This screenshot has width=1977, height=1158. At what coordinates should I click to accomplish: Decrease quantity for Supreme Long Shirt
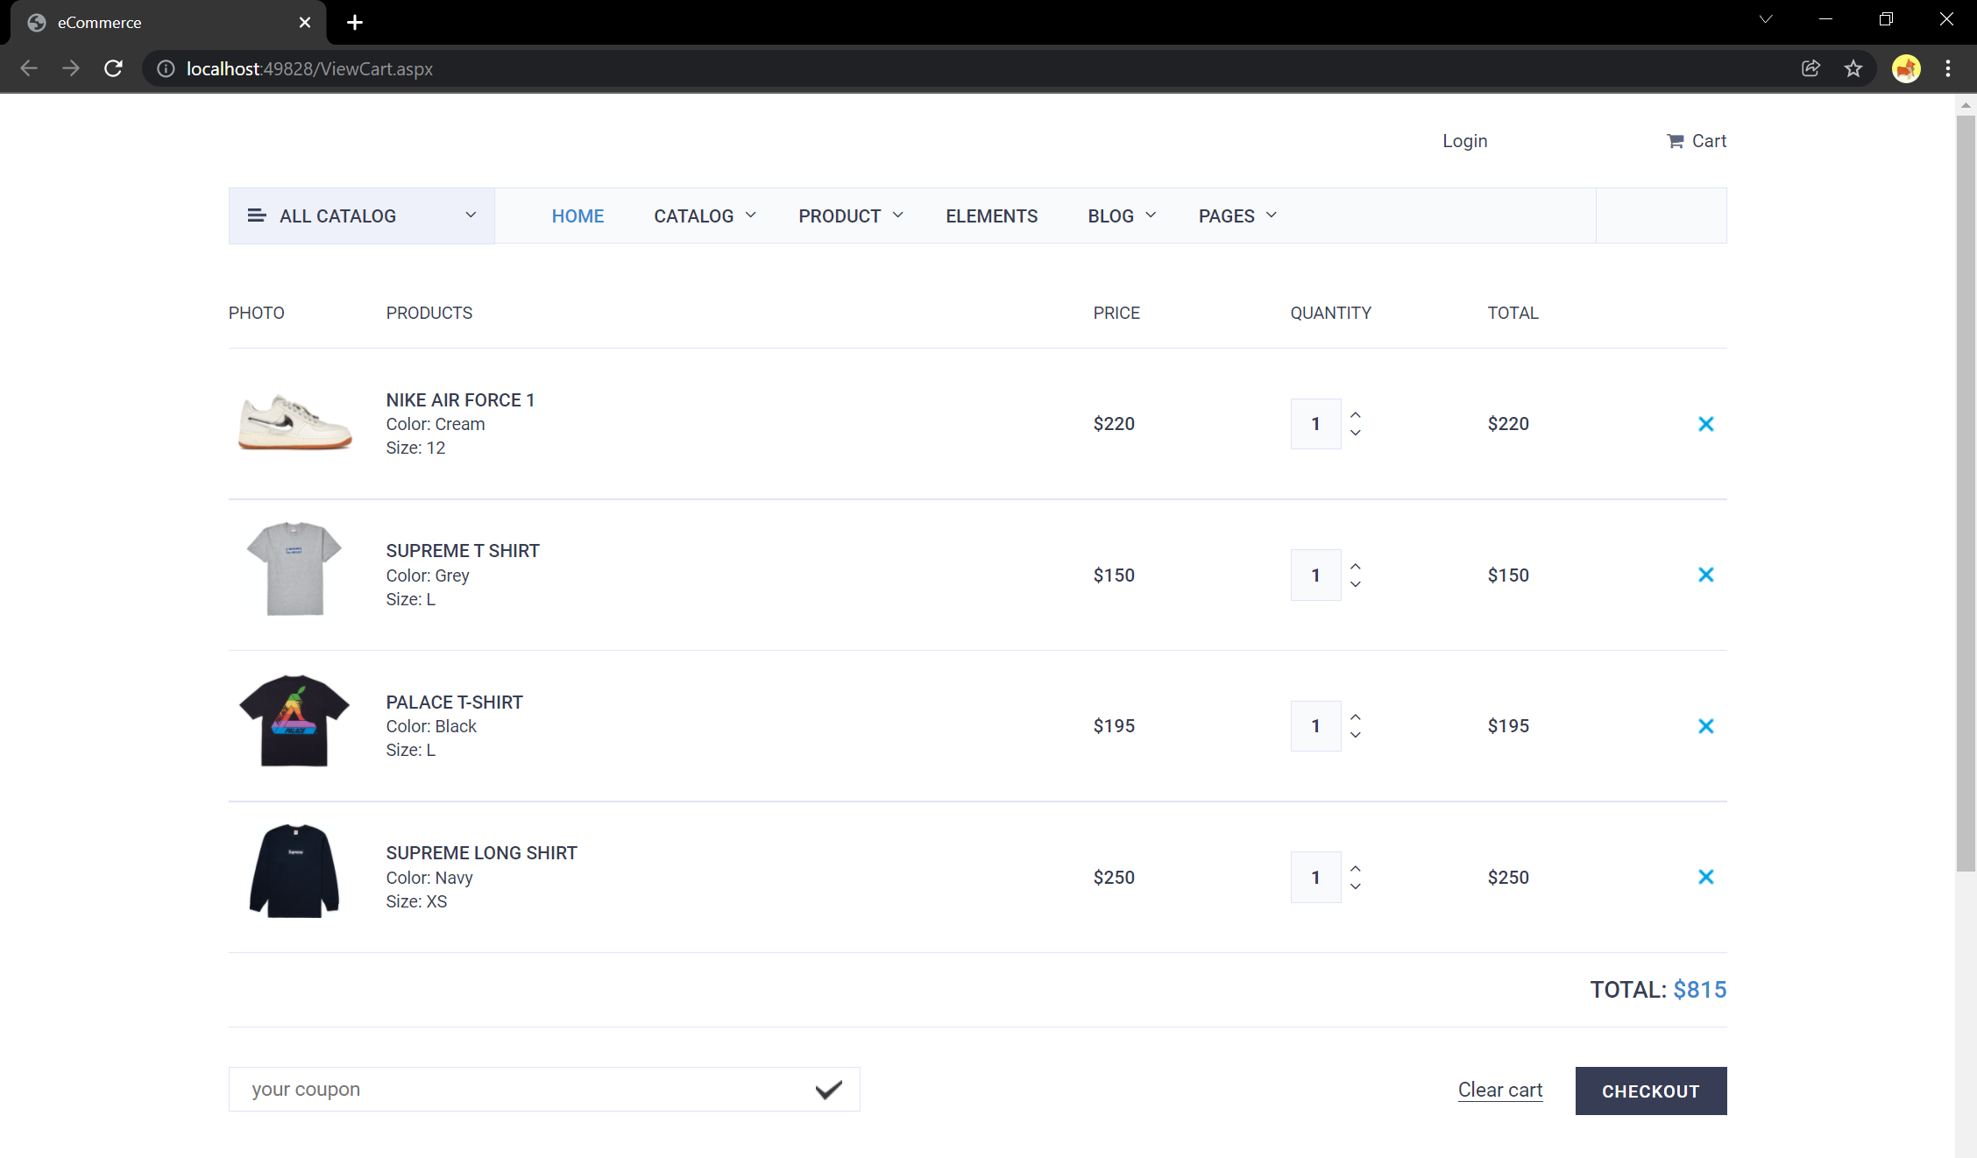click(1356, 886)
